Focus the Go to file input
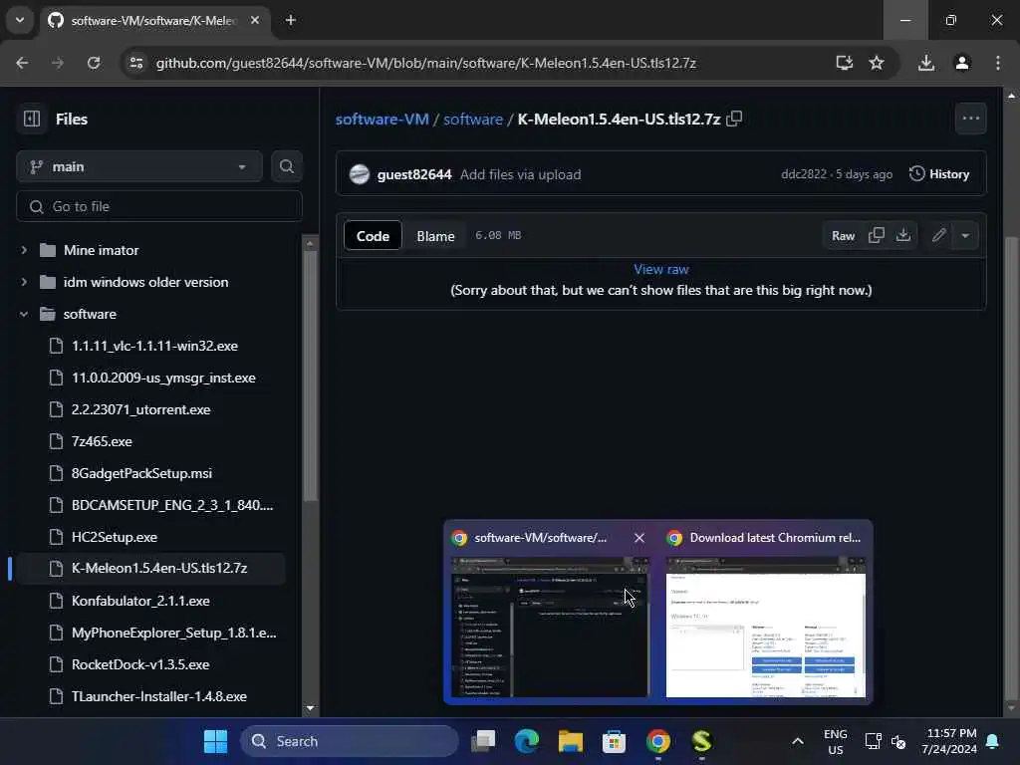Screen dimensions: 1020x765 coord(158,206)
